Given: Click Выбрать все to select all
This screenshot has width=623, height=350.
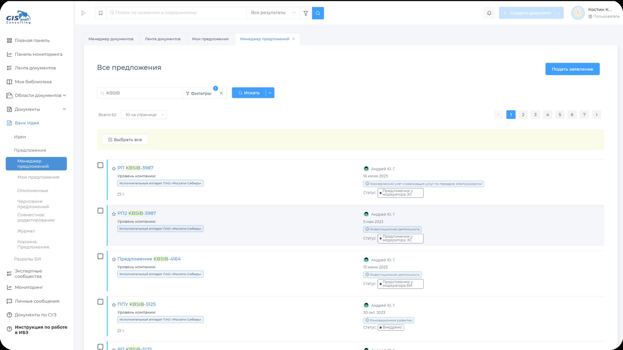Looking at the screenshot, I should pyautogui.click(x=125, y=140).
